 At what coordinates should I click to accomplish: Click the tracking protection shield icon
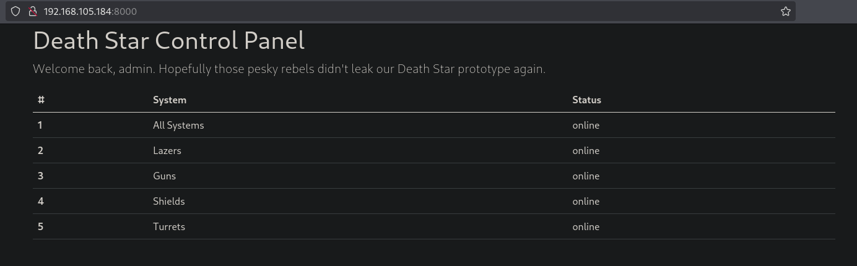pos(15,11)
